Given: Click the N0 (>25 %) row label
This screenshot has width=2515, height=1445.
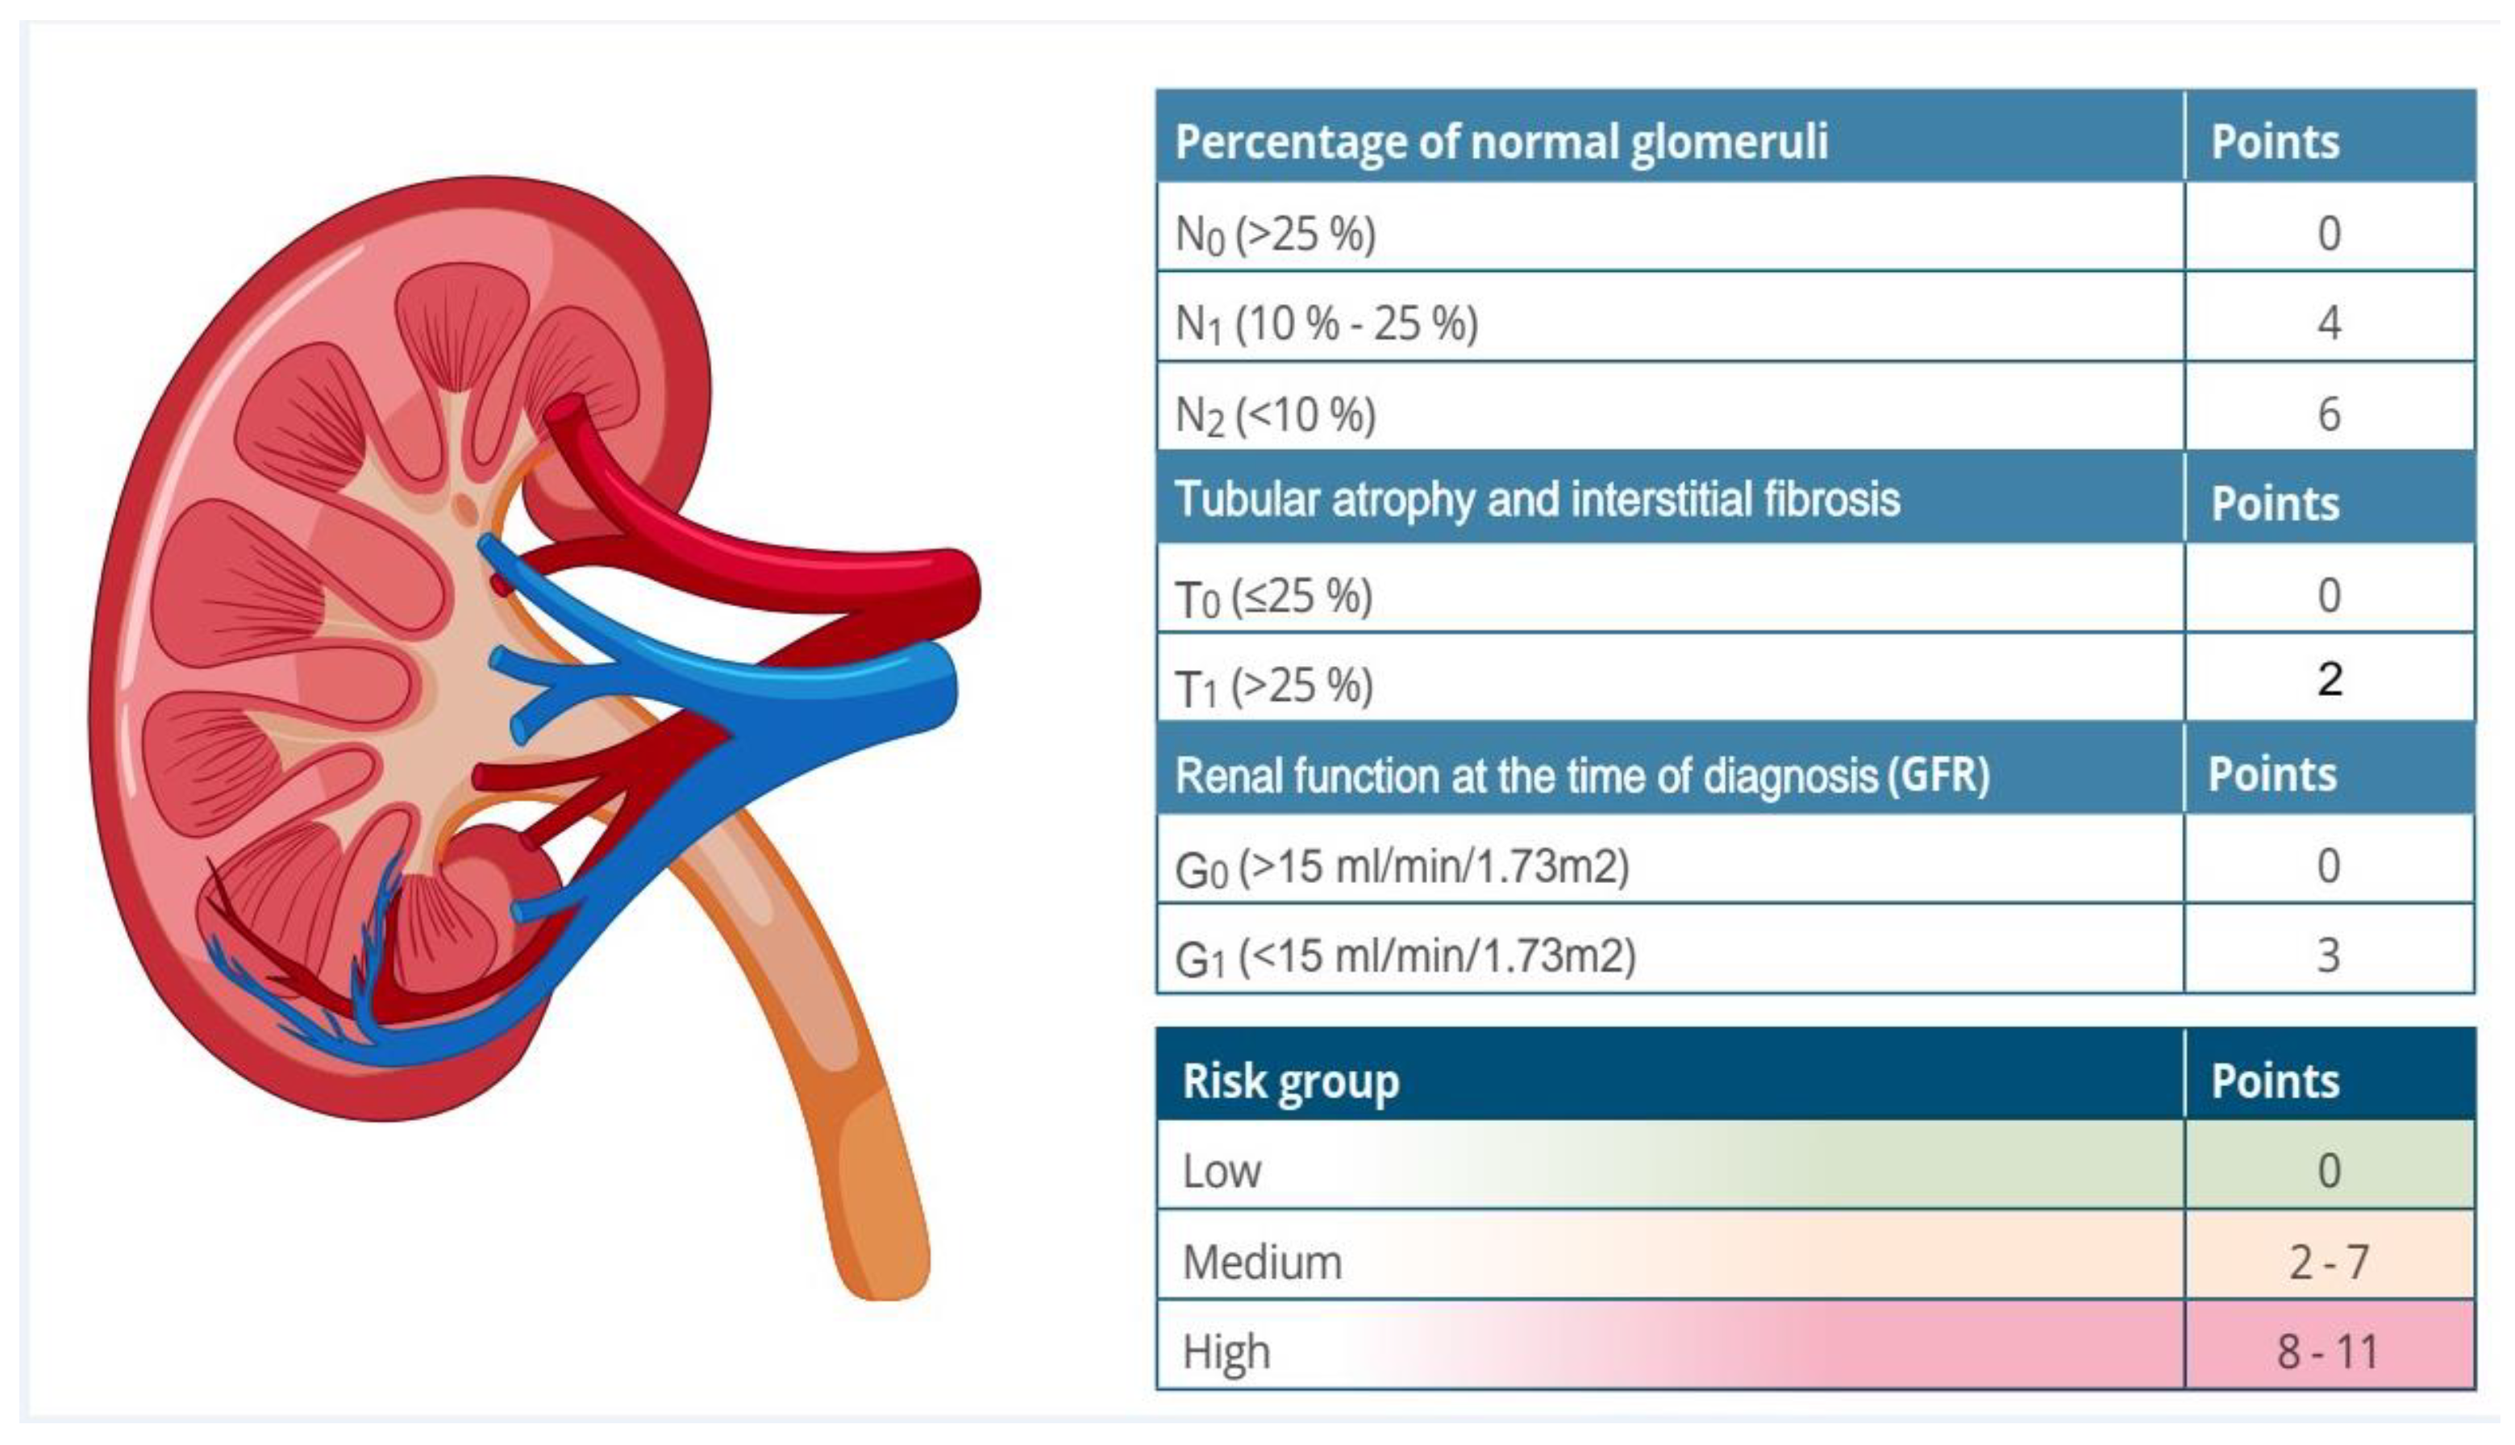Looking at the screenshot, I should [x=1275, y=234].
